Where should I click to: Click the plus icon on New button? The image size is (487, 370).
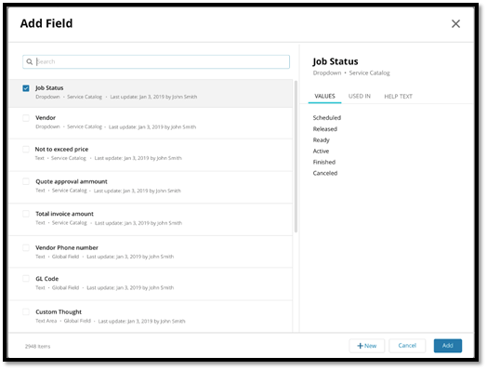coord(360,346)
